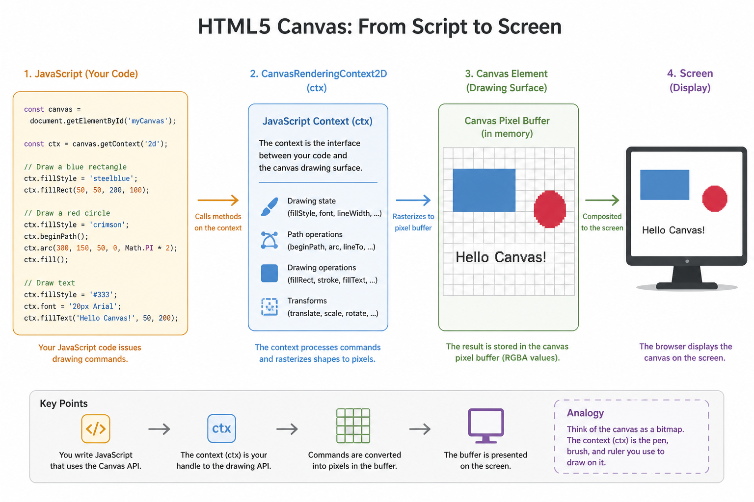Viewport: 754px width, 502px height.
Task: Click caption 'Your JavaScript code issues drawing commands.'
Action: (x=90, y=353)
